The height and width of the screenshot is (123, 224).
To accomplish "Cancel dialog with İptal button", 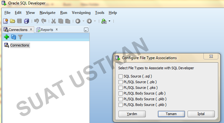I will [x=201, y=114].
